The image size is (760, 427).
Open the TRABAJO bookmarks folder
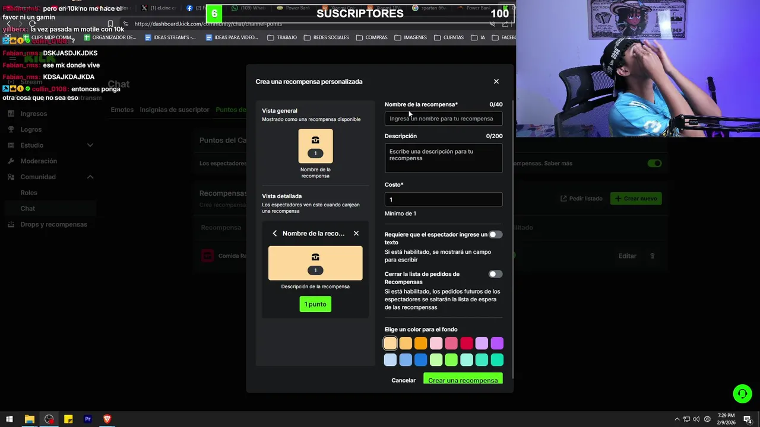pyautogui.click(x=282, y=37)
